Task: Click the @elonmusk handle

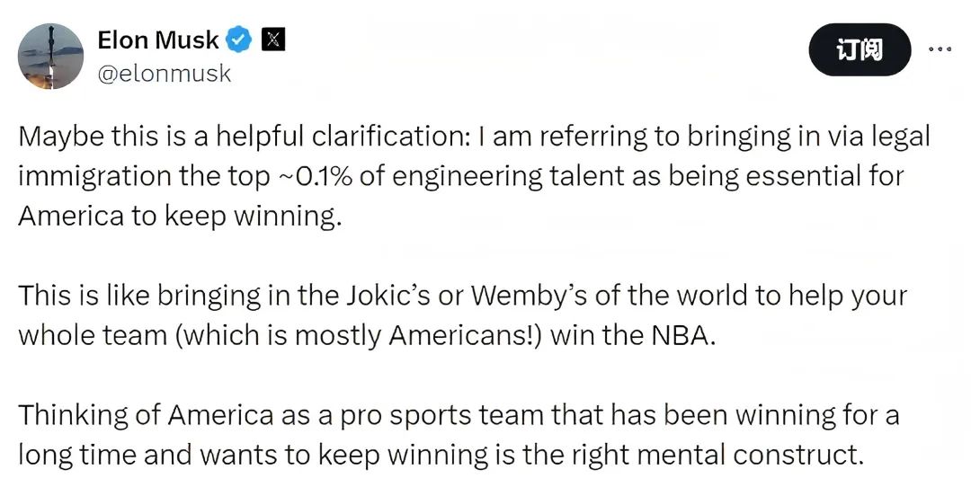Action: [x=165, y=74]
